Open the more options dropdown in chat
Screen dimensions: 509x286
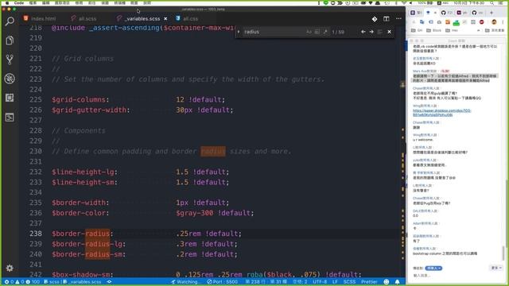coord(496,268)
